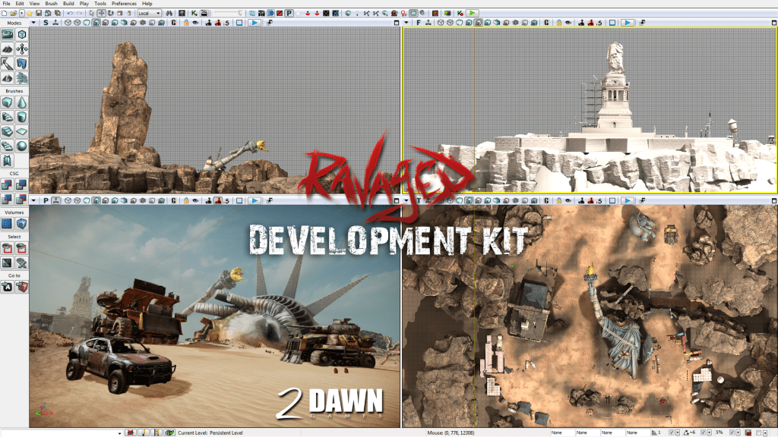Toggle eye icon in Side viewport toolbar
The height and width of the screenshot is (437, 778).
pyautogui.click(x=195, y=22)
